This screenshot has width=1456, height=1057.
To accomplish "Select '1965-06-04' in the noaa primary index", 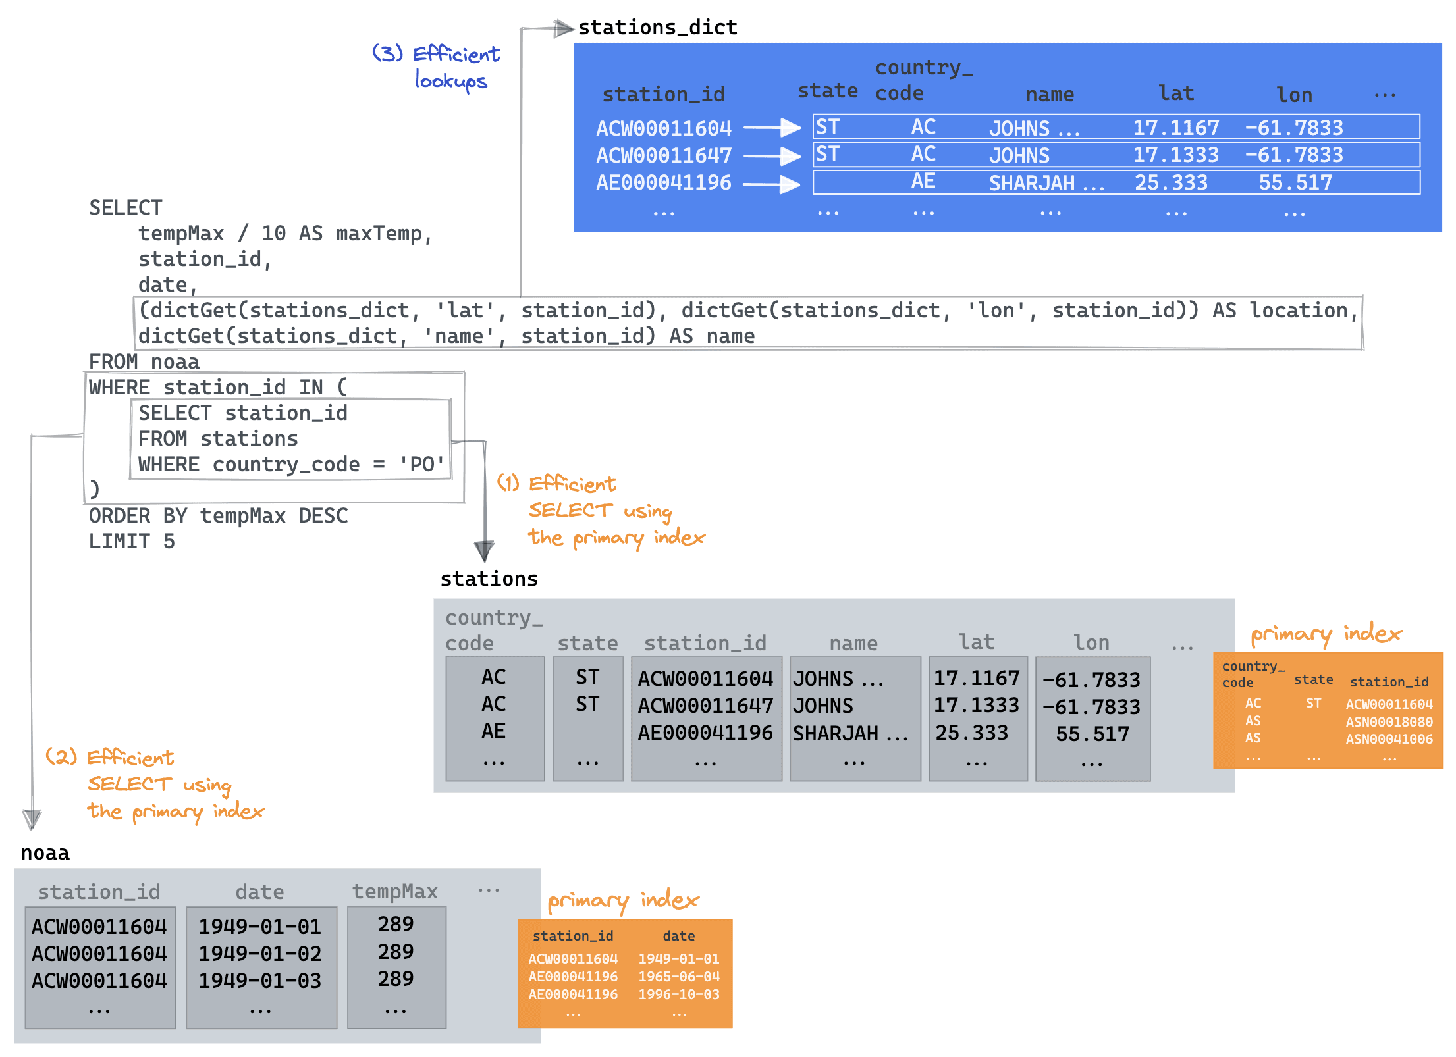I will (x=679, y=977).
